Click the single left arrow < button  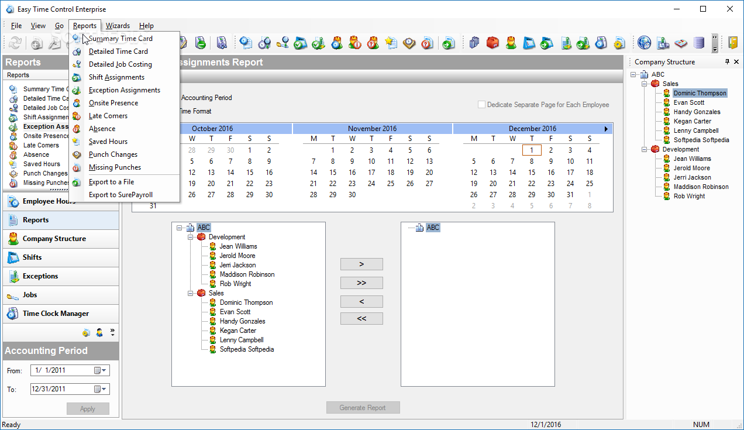pyautogui.click(x=361, y=302)
